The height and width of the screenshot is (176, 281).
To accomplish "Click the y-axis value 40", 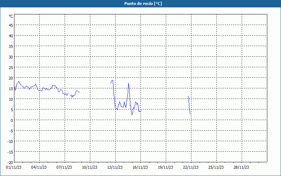I will [11, 36].
